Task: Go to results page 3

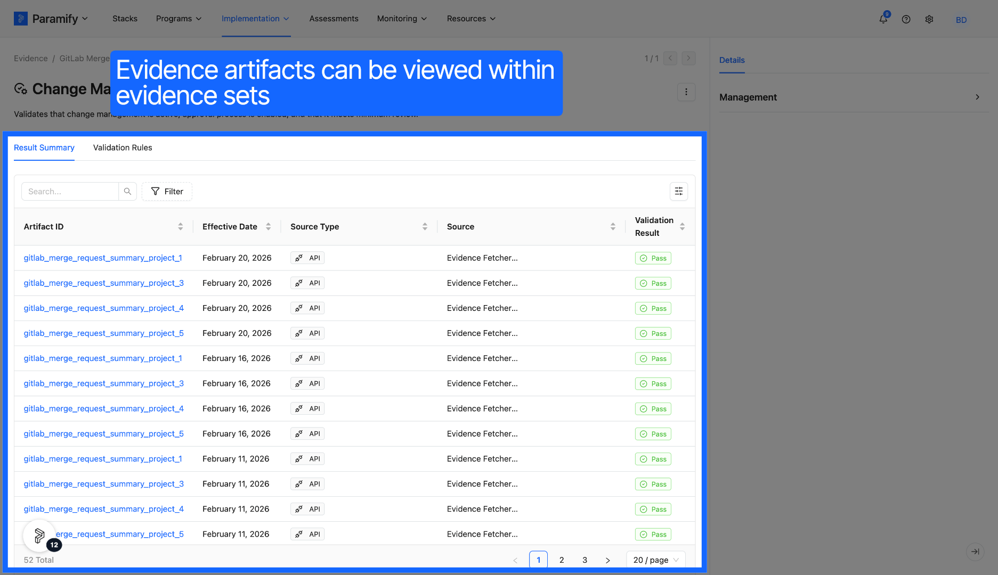Action: coord(585,560)
